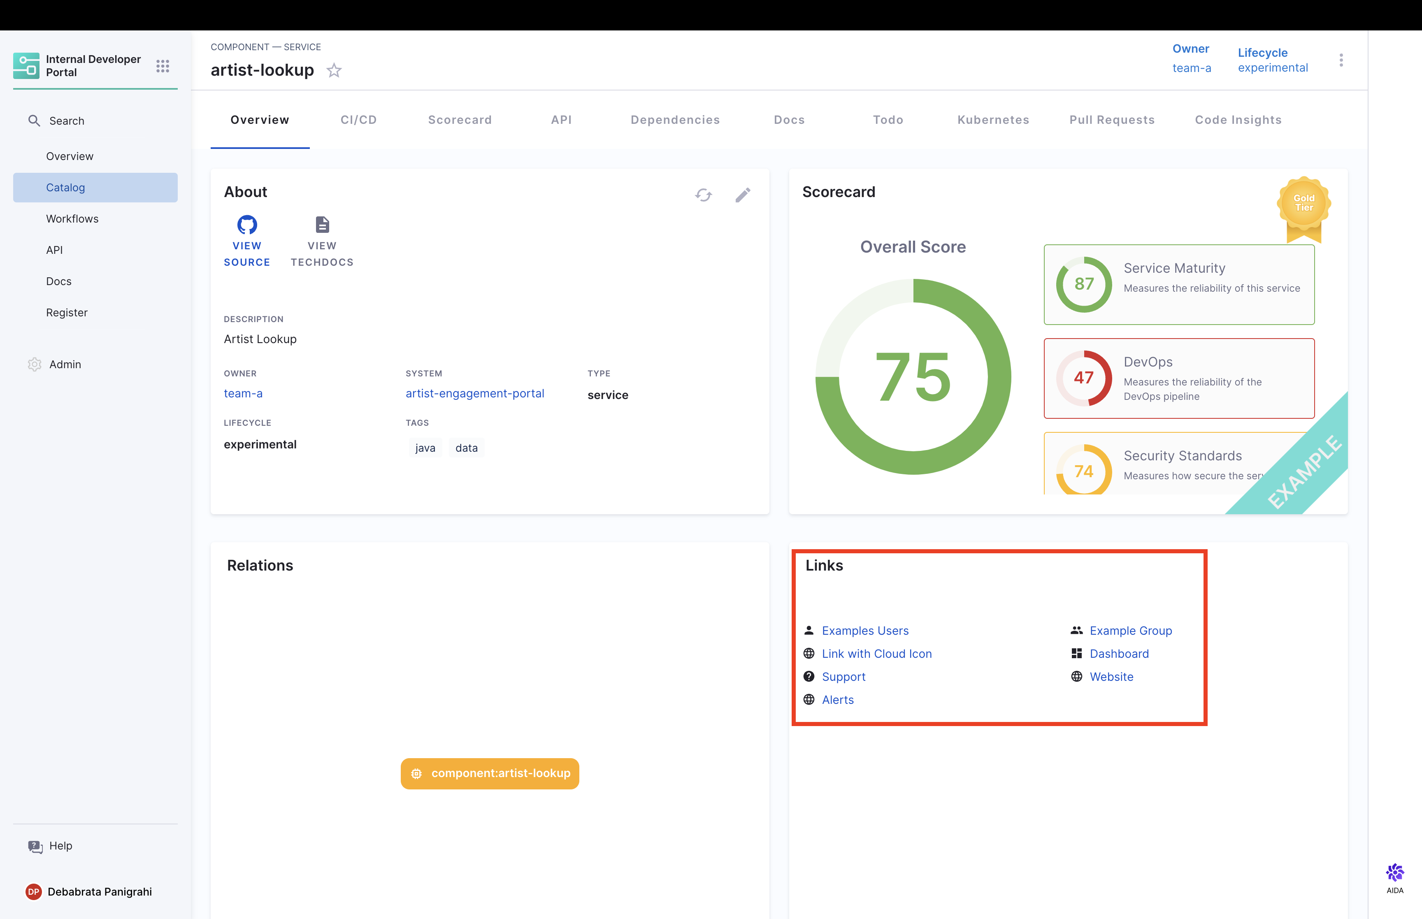Click the refresh entity icon in About

coord(704,195)
